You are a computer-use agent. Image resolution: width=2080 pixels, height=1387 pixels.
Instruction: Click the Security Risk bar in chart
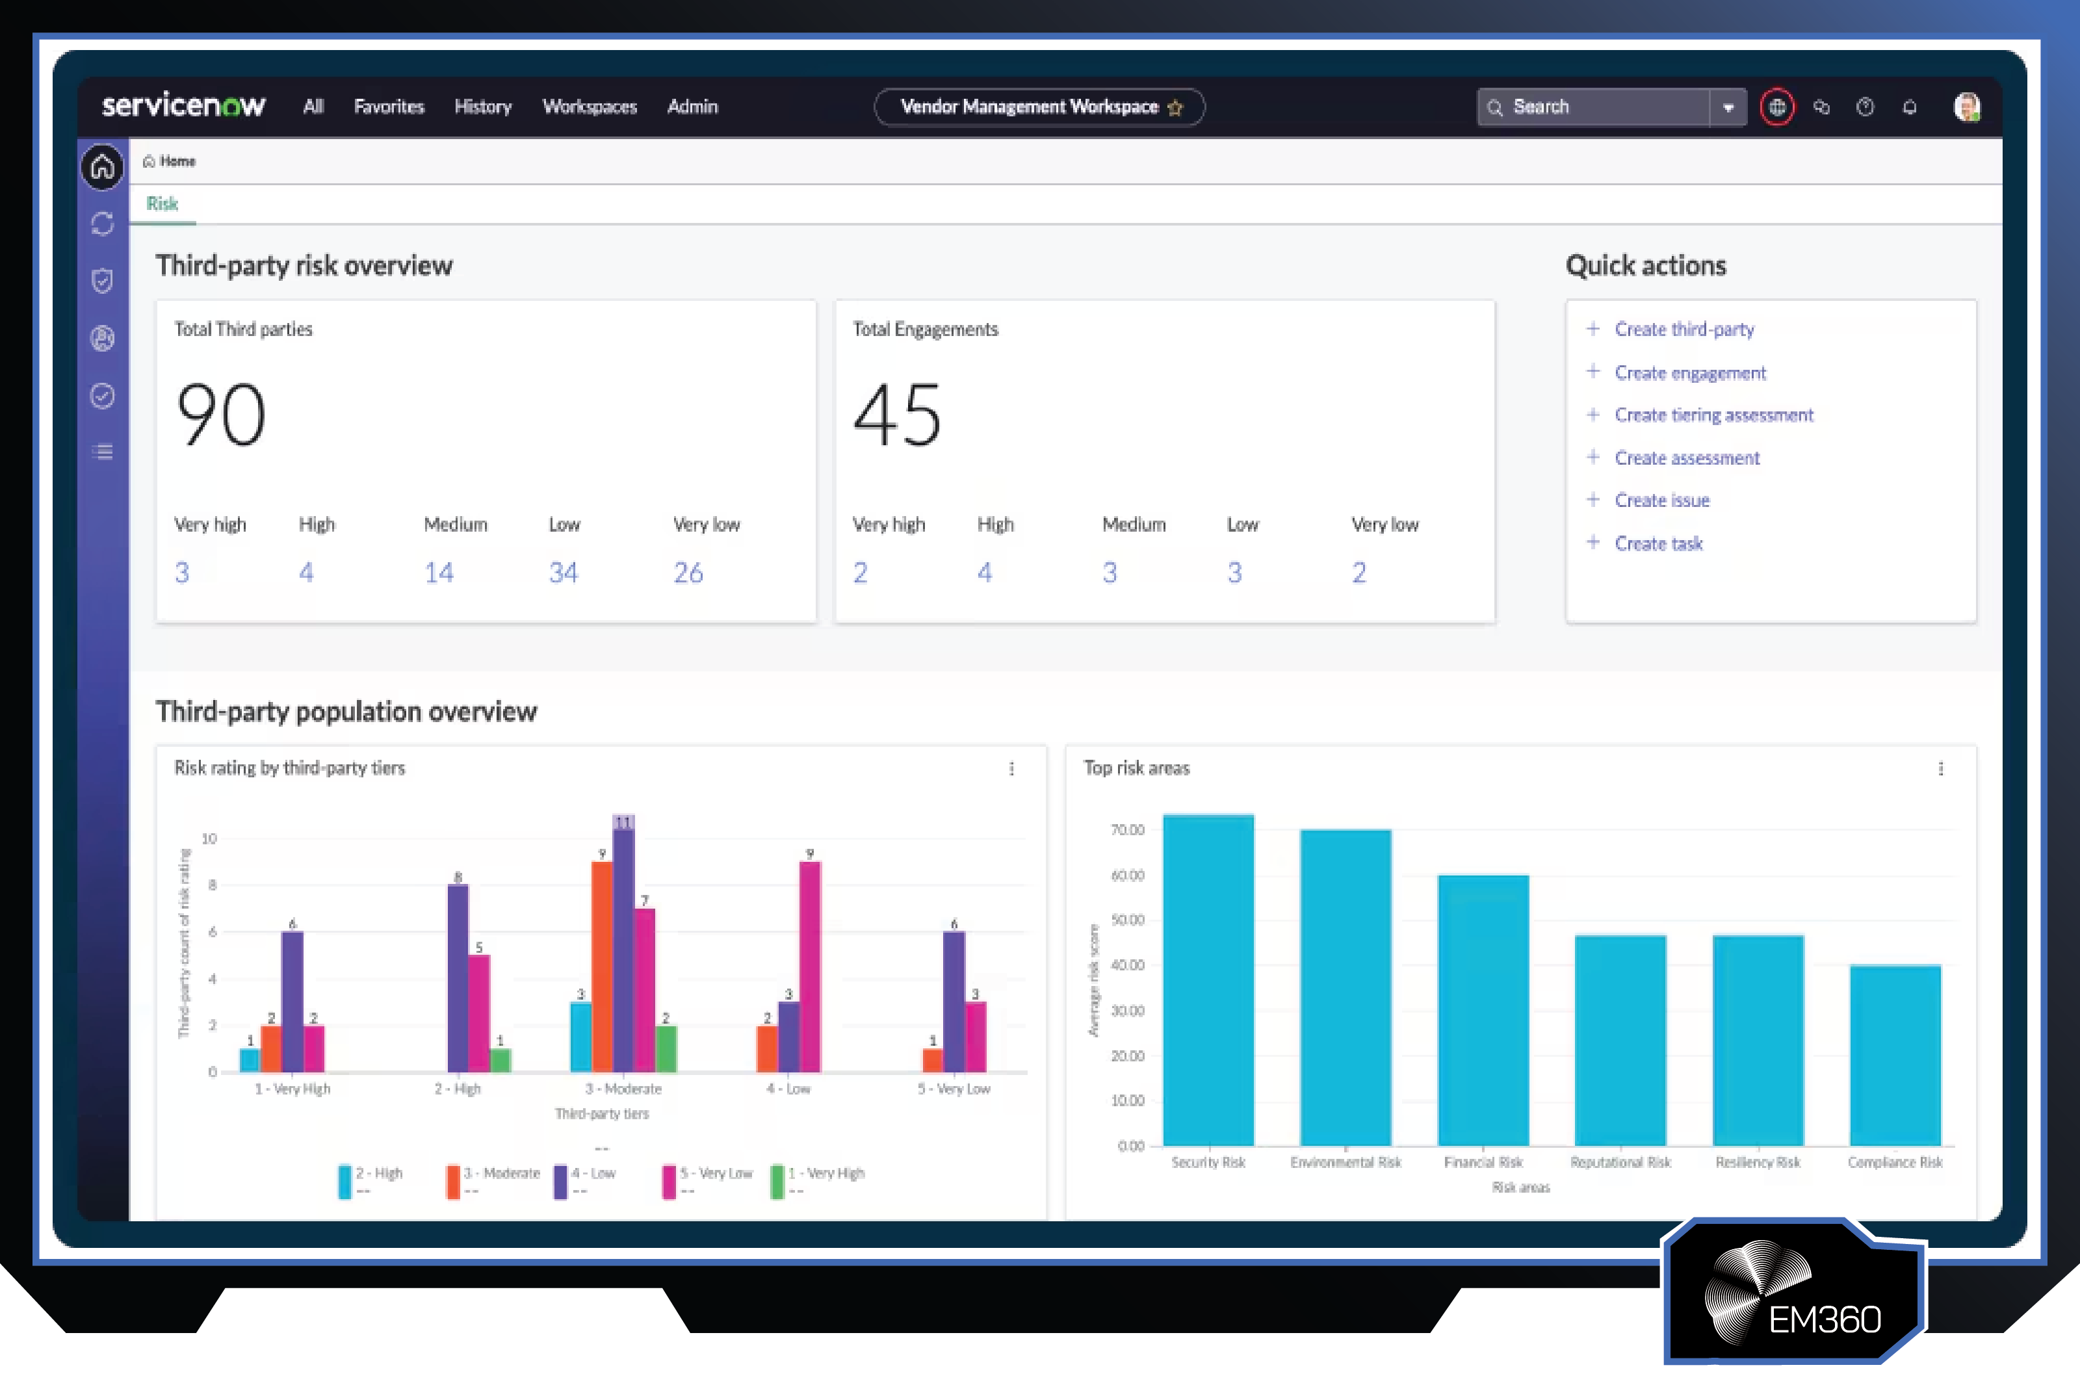[1208, 980]
